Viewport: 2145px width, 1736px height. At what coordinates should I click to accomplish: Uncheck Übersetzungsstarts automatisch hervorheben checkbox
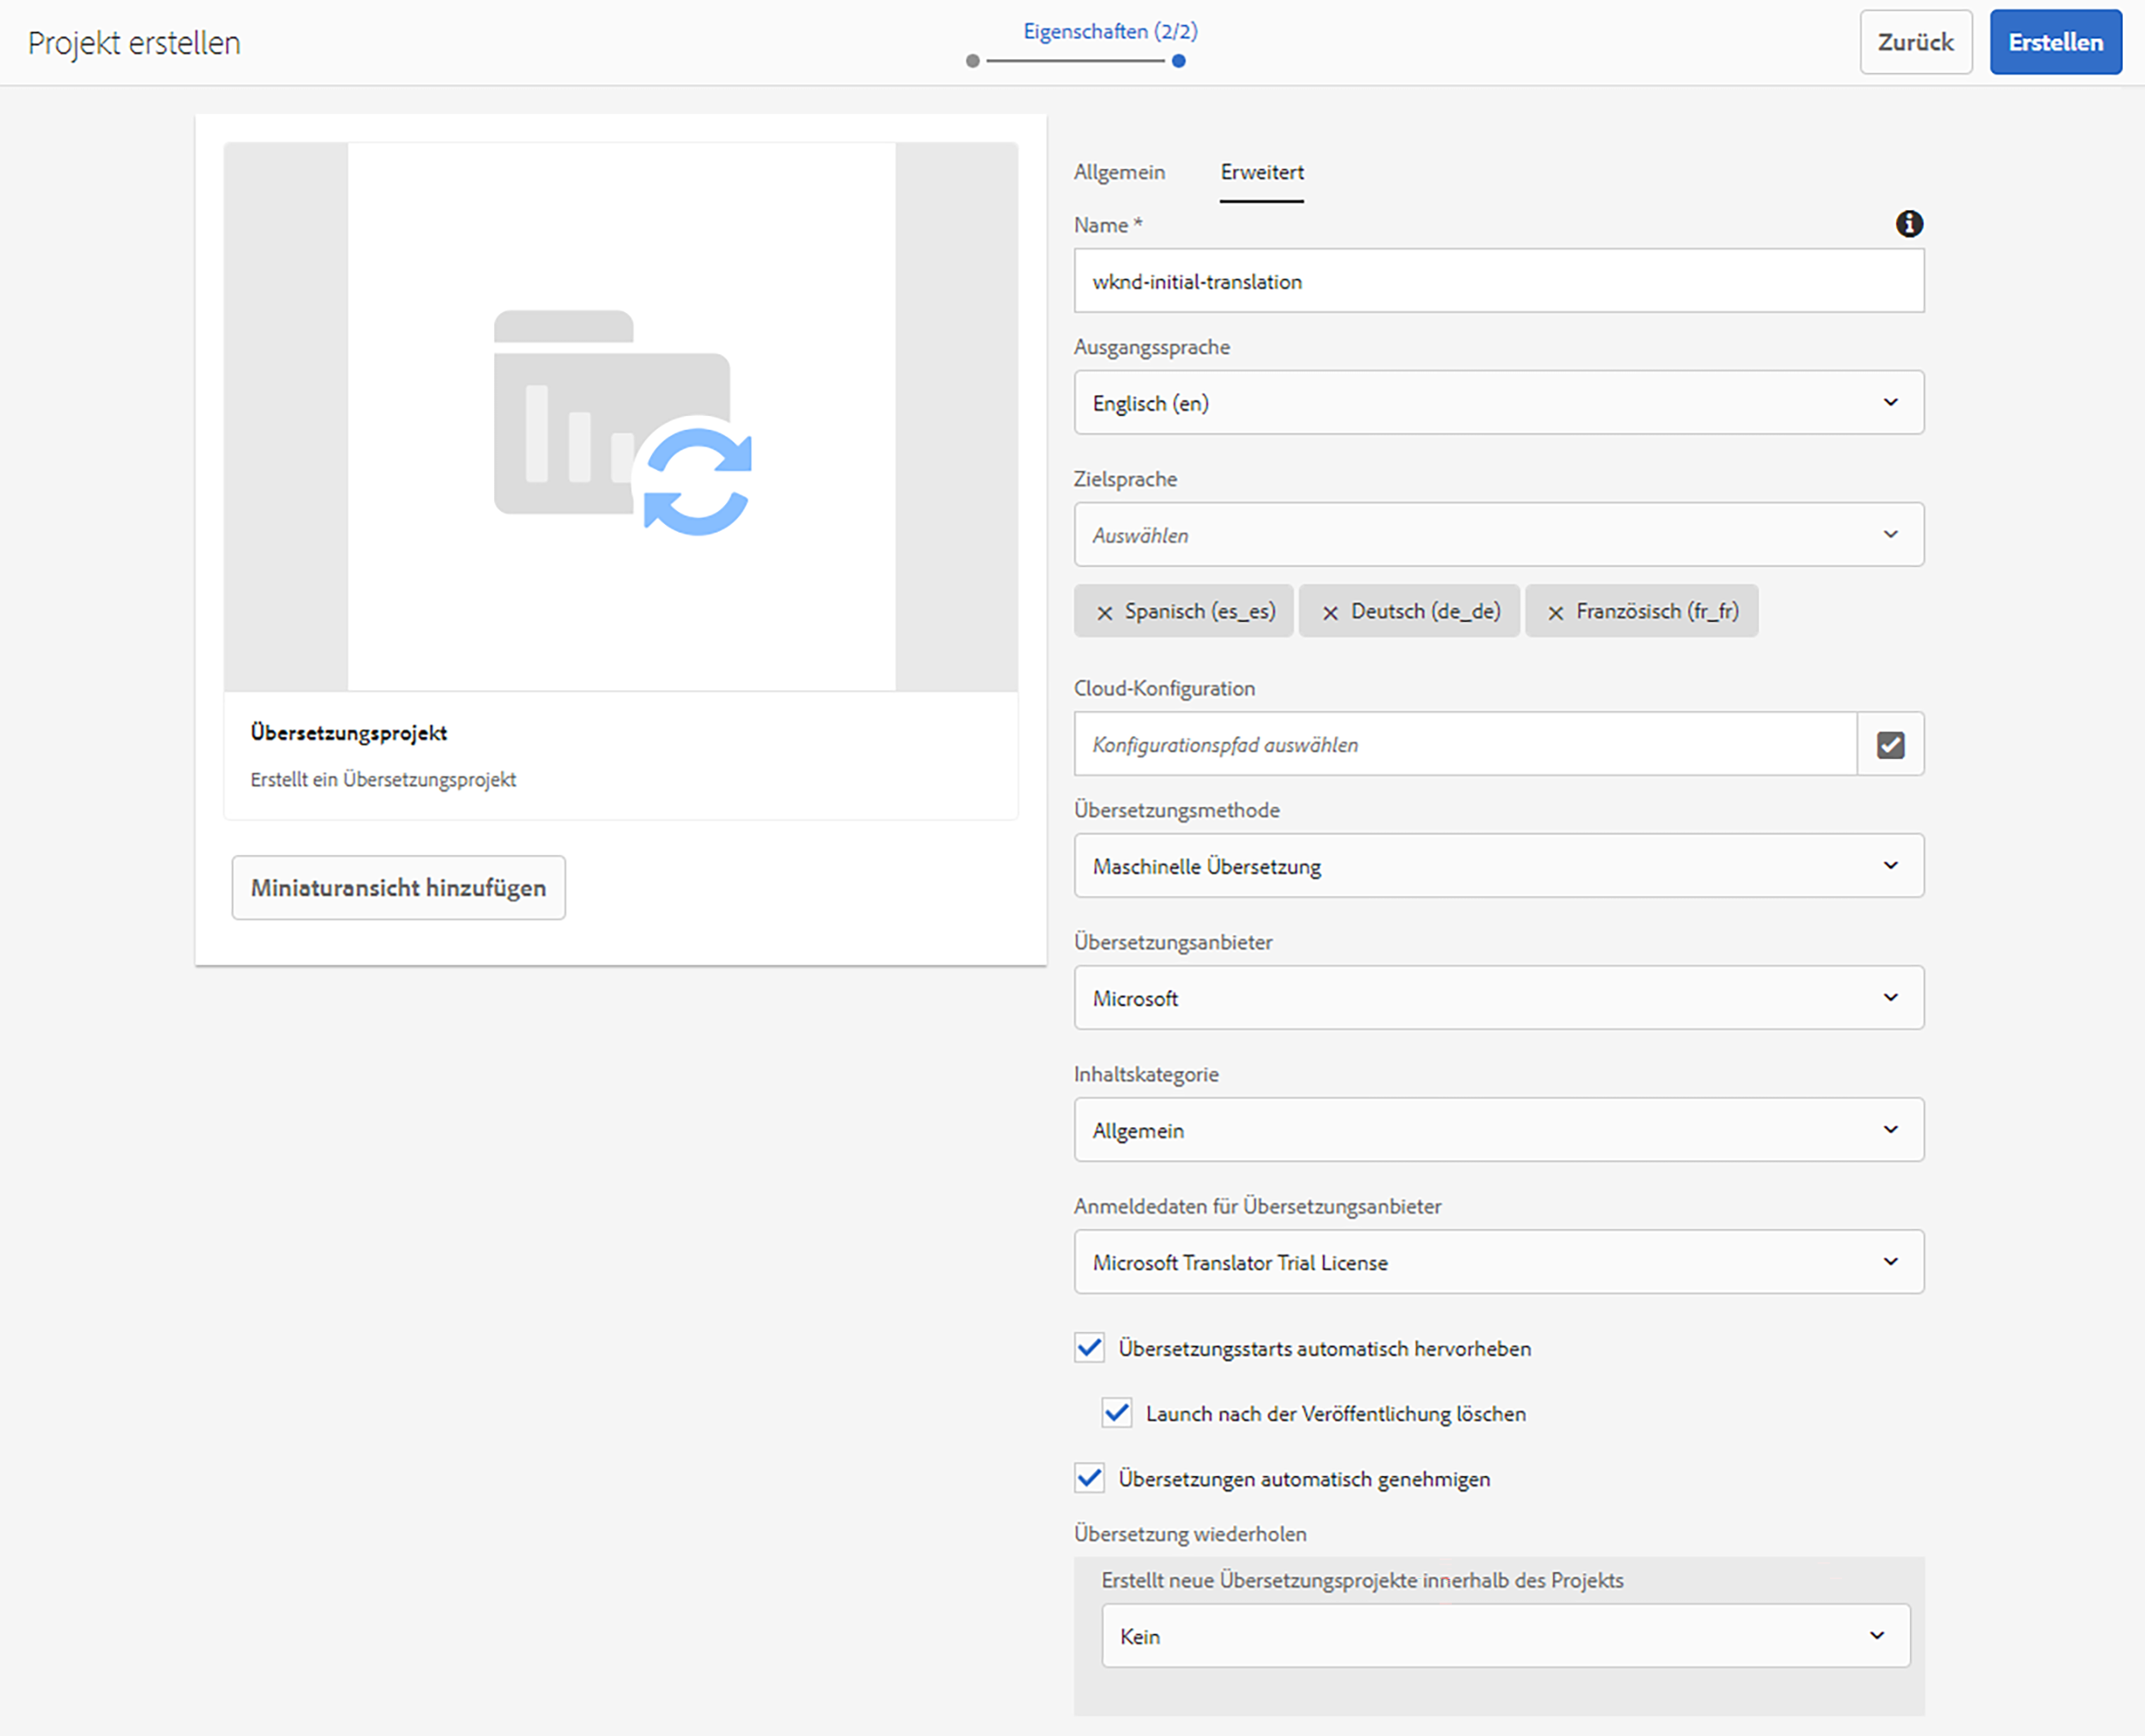click(1090, 1347)
